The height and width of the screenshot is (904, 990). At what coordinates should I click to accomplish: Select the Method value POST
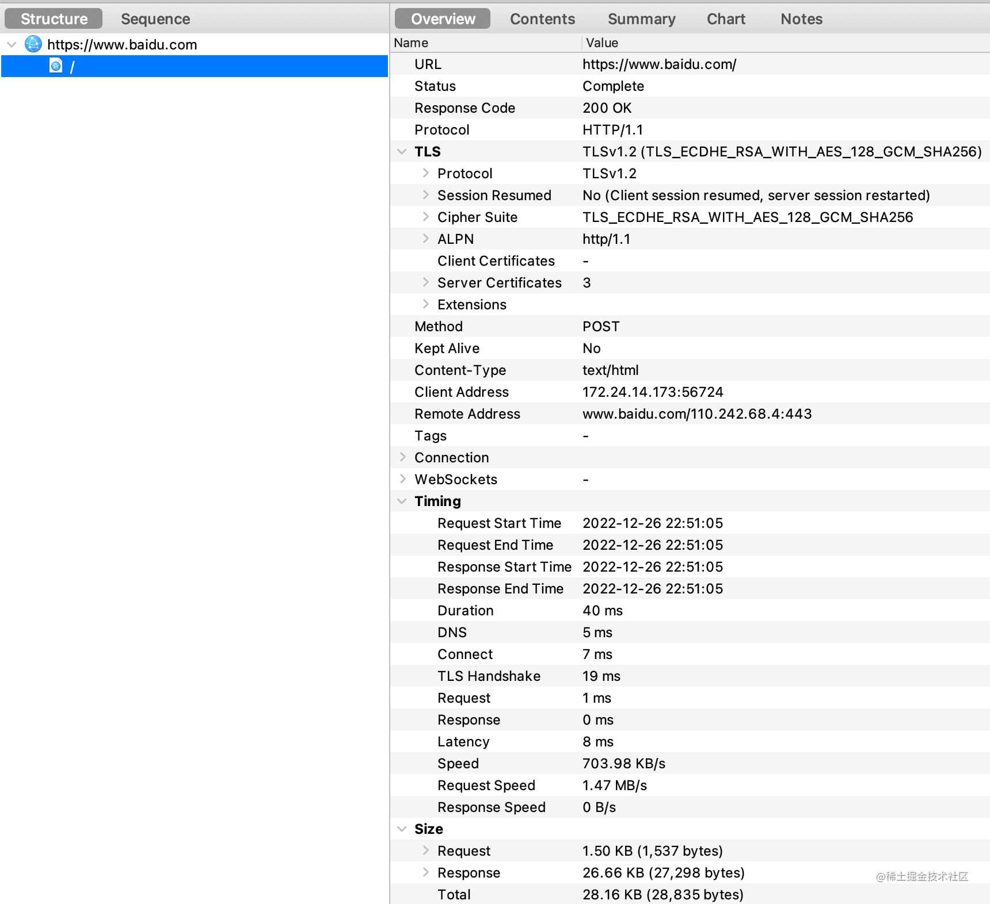(601, 327)
